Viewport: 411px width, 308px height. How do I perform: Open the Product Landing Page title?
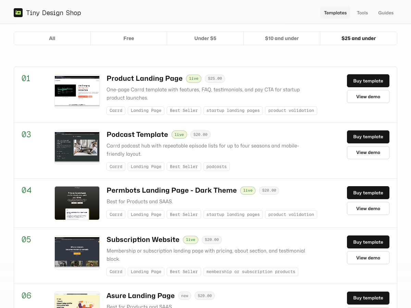coord(145,78)
